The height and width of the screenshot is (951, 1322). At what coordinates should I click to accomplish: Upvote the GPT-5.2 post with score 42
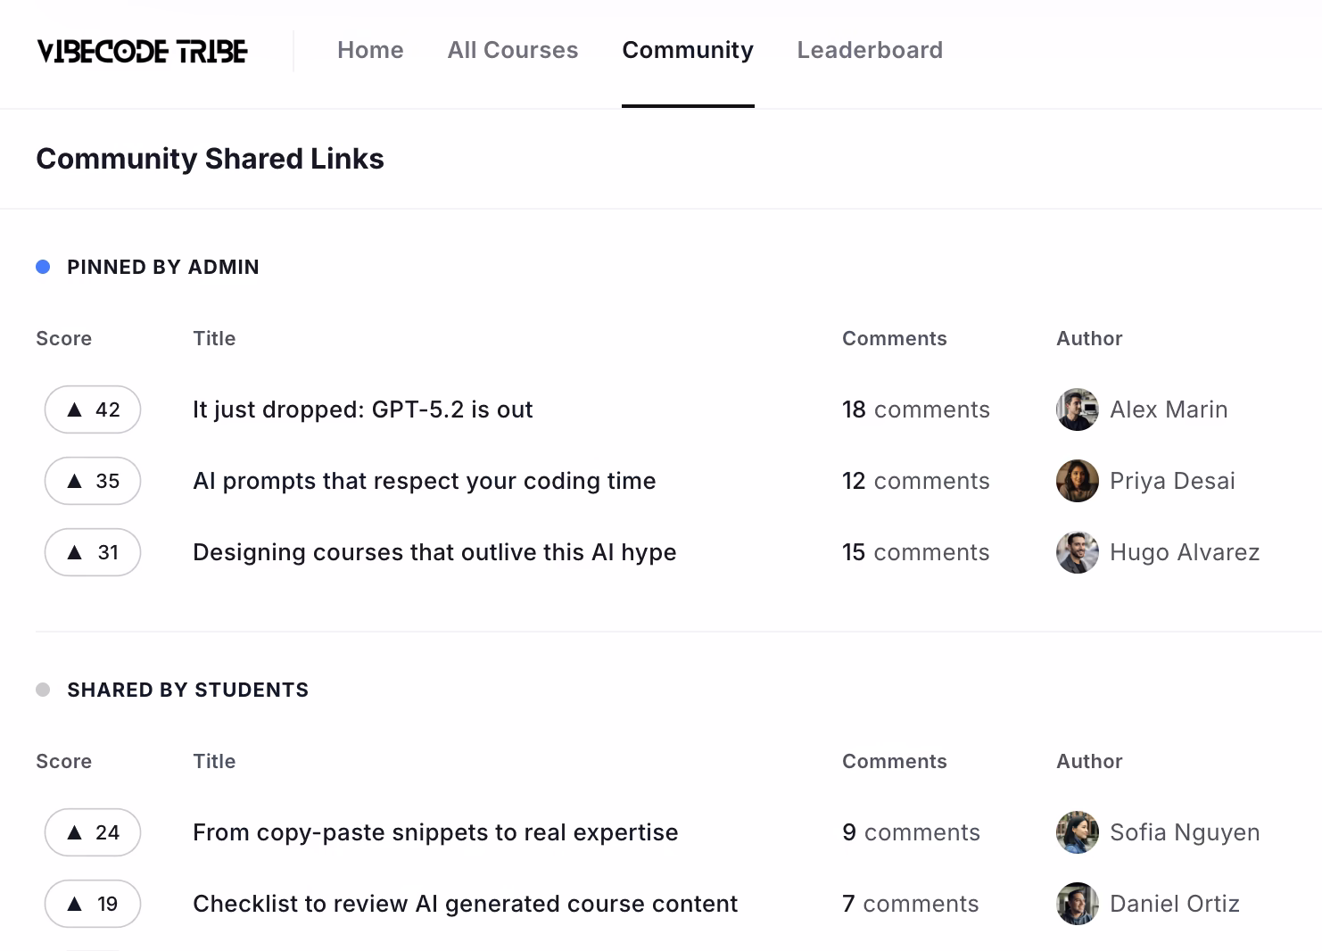93,409
